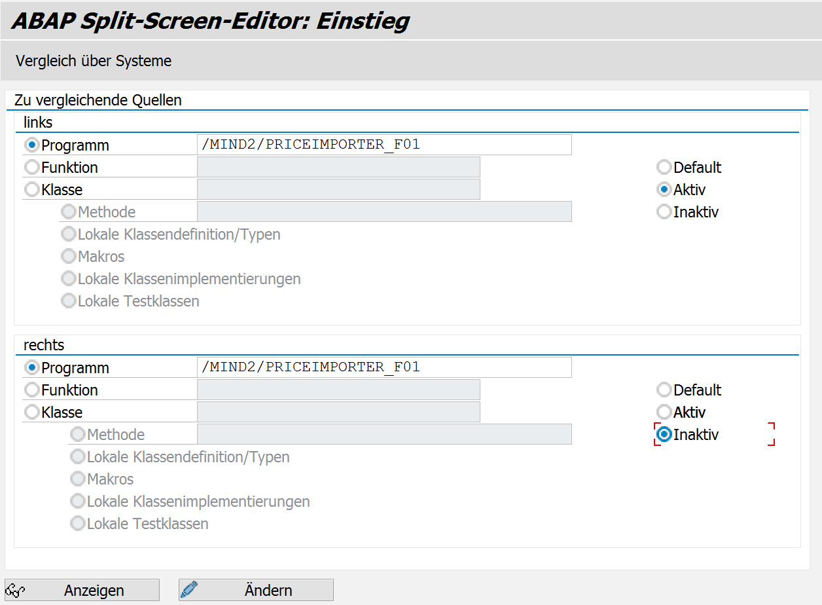Click the rechts Programm name input field
Viewport: 822px width, 605px height.
pyautogui.click(x=384, y=367)
